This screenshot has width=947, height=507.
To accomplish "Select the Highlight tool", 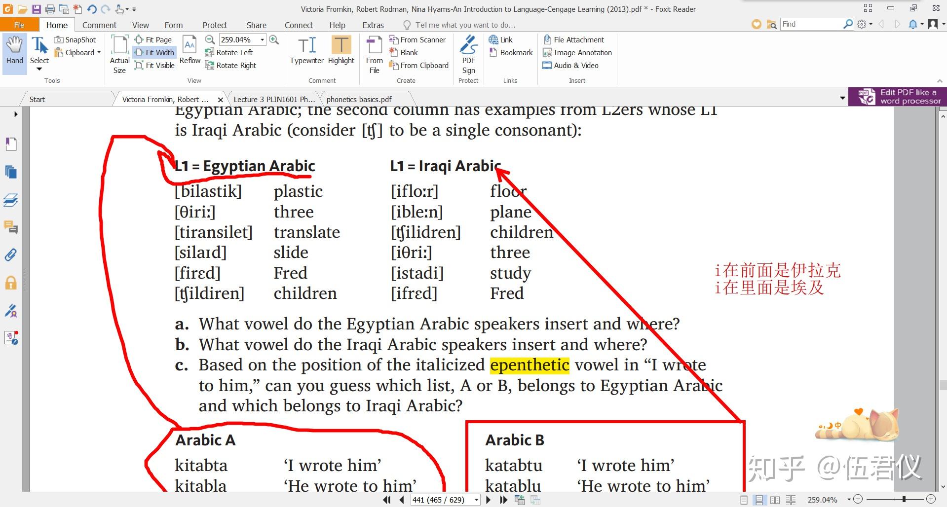I will click(x=341, y=50).
